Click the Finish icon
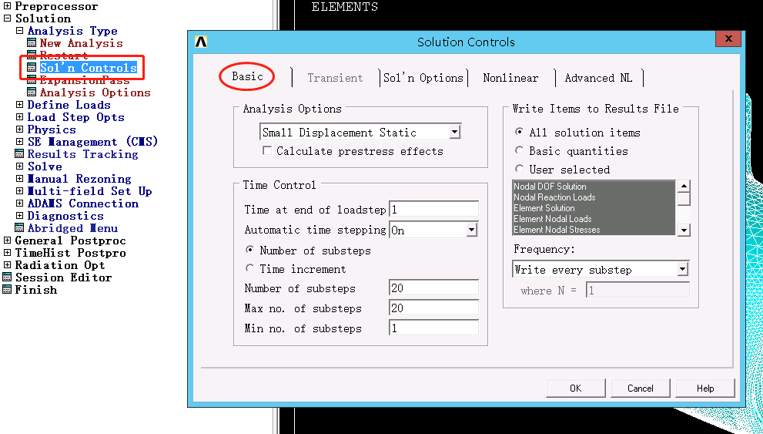This screenshot has width=763, height=434. (x=7, y=289)
